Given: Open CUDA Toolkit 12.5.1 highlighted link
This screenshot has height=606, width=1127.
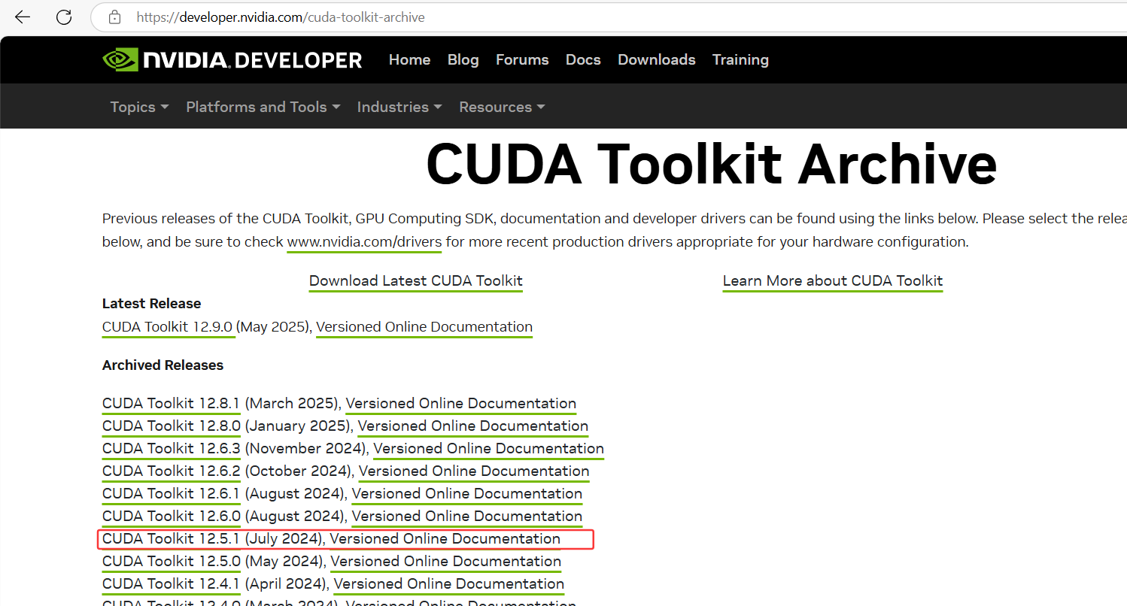Looking at the screenshot, I should tap(171, 538).
